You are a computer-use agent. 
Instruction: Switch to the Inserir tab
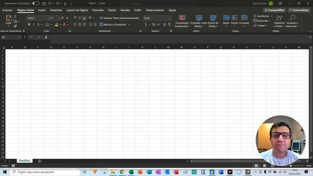(x=42, y=10)
